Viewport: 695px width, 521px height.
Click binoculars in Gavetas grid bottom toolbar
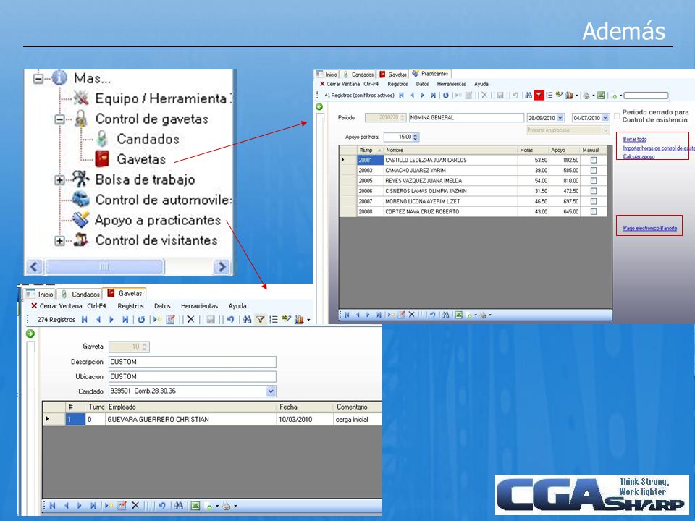pos(179,506)
